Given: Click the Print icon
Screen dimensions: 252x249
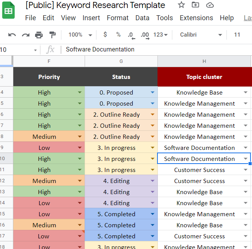Looking at the screenshot, I should coord(39,35).
